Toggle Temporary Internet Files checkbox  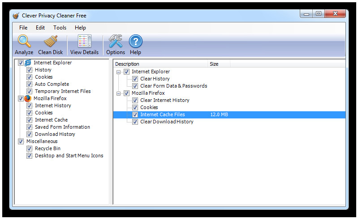29,91
